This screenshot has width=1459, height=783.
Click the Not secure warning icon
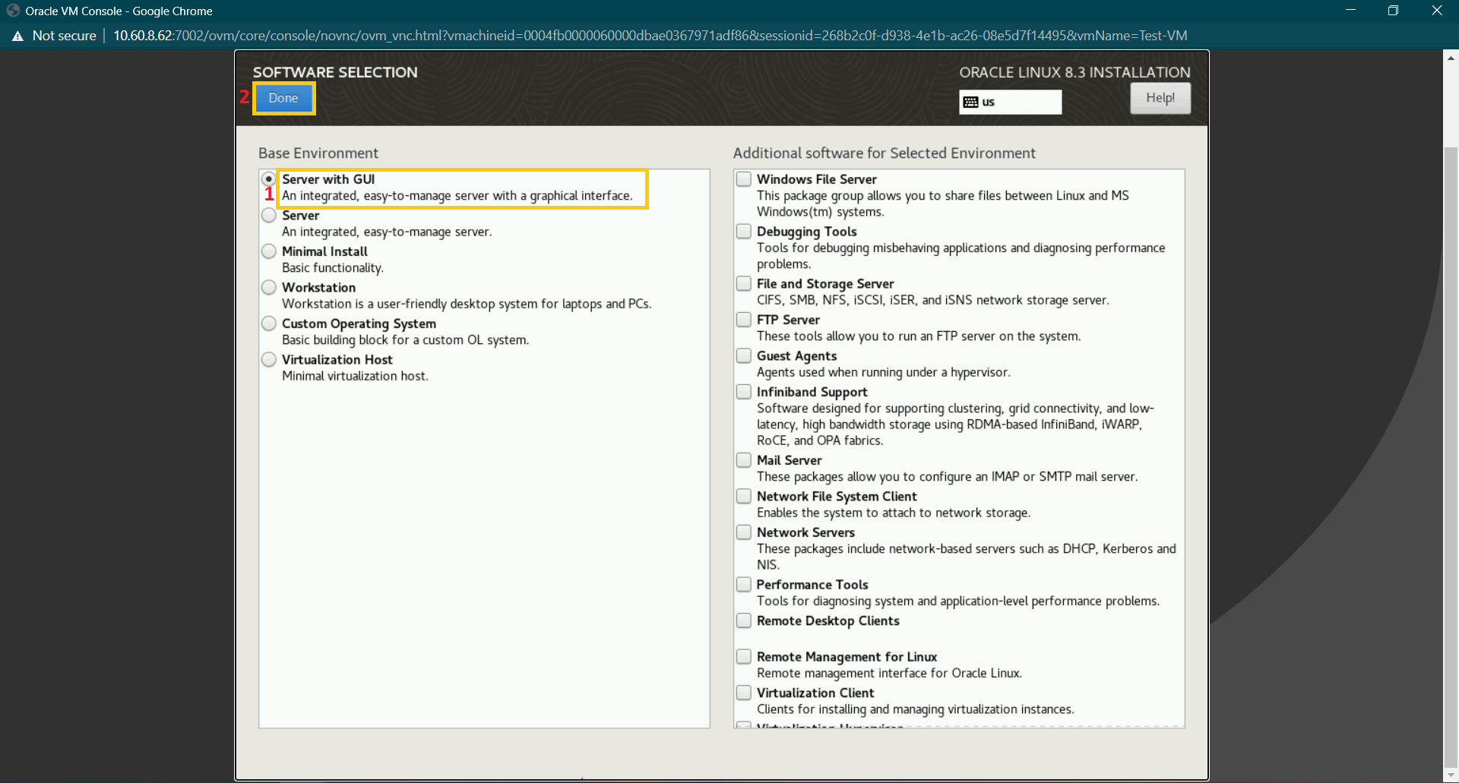17,36
